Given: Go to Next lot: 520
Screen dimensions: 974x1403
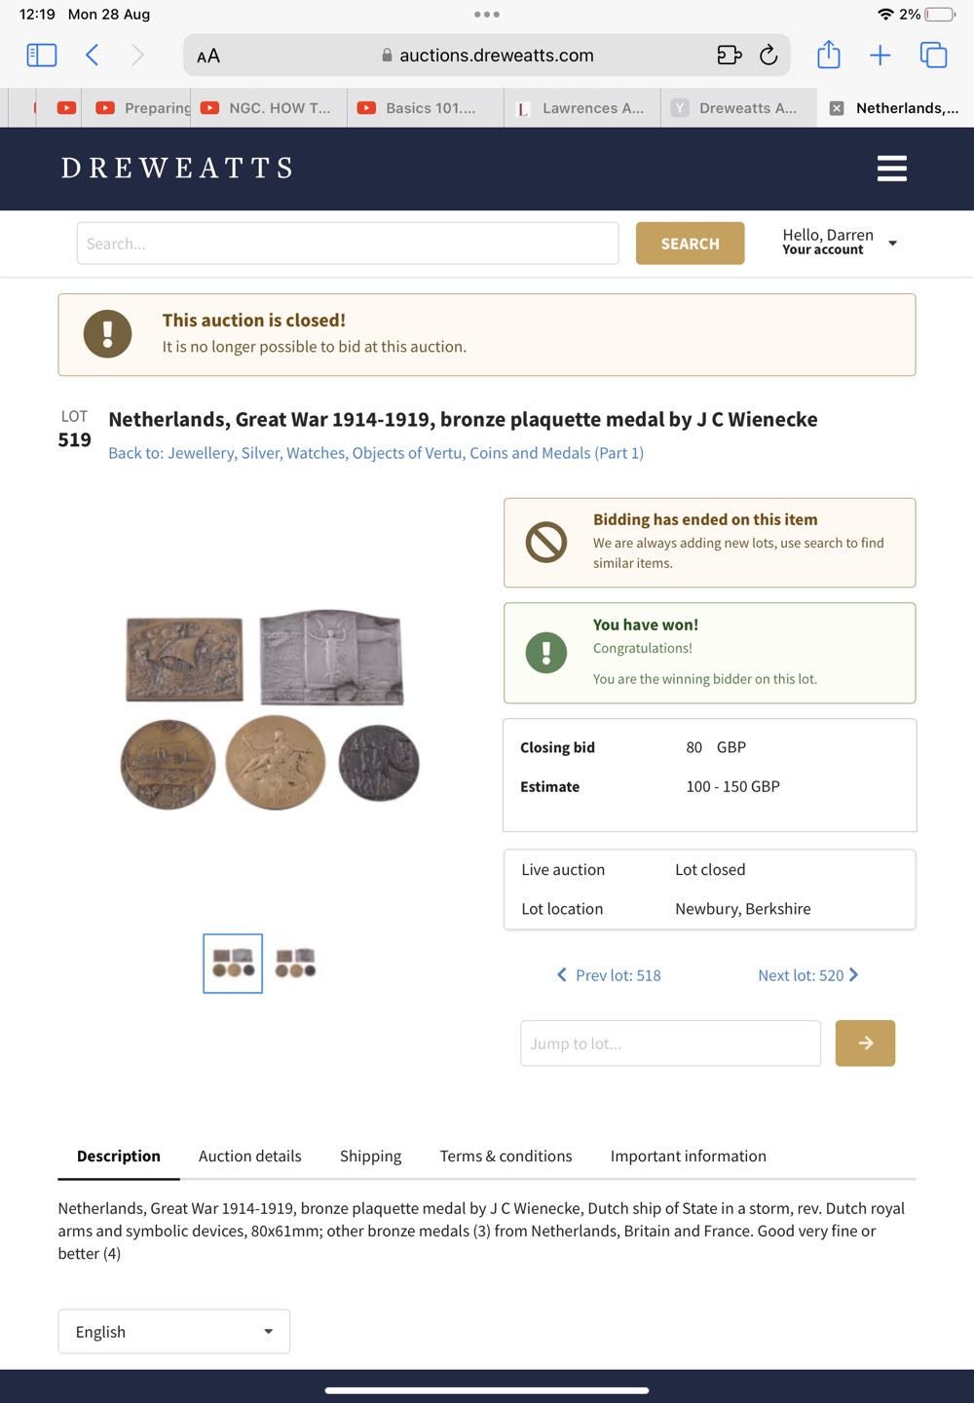Looking at the screenshot, I should coord(807,975).
